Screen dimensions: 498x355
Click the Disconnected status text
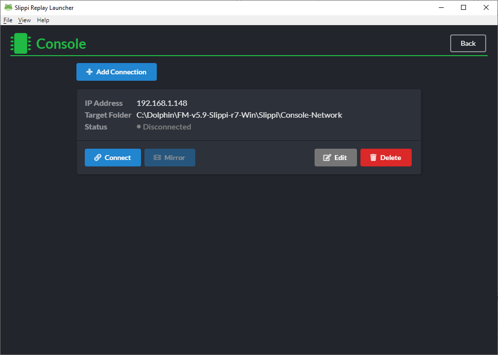click(x=167, y=127)
